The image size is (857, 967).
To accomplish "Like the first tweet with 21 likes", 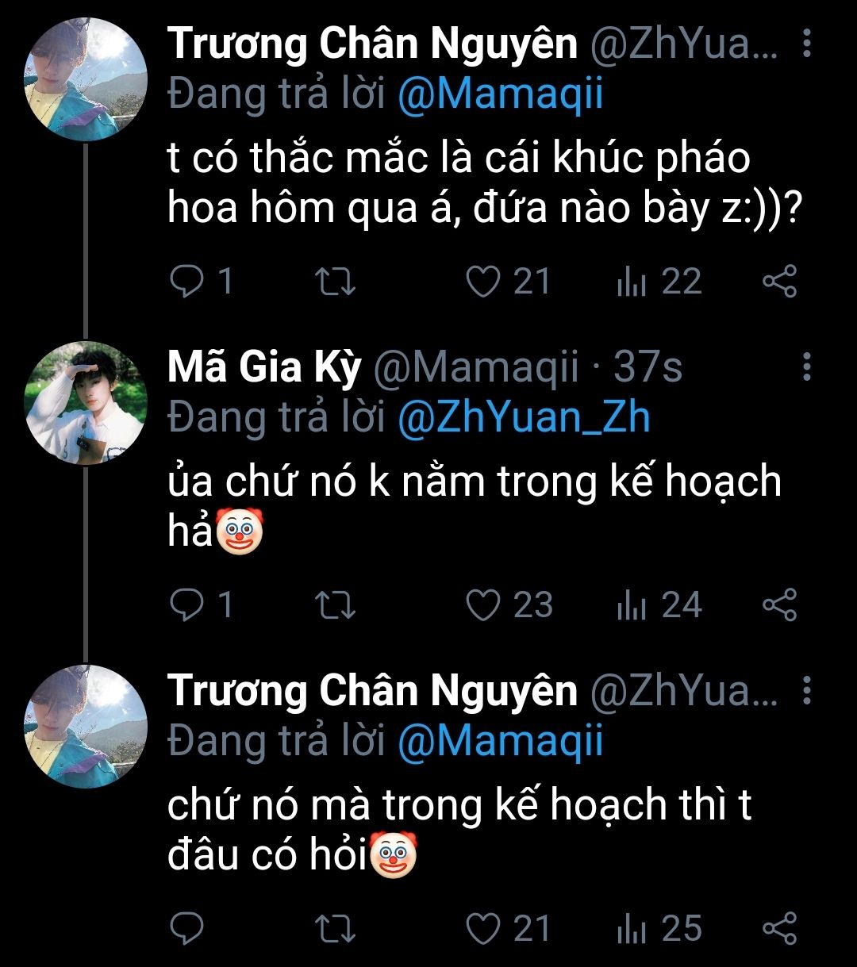I will (x=482, y=282).
